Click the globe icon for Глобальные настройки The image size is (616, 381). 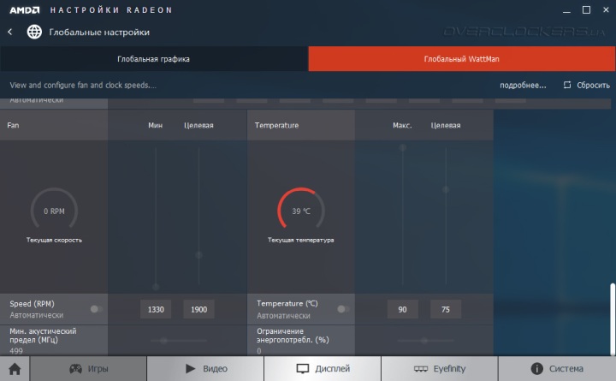pyautogui.click(x=34, y=32)
